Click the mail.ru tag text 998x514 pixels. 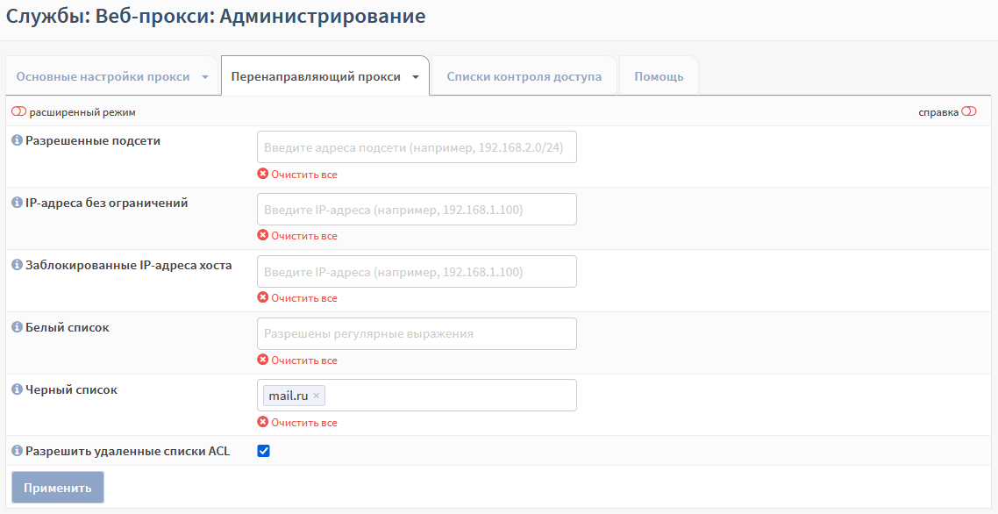click(x=289, y=396)
